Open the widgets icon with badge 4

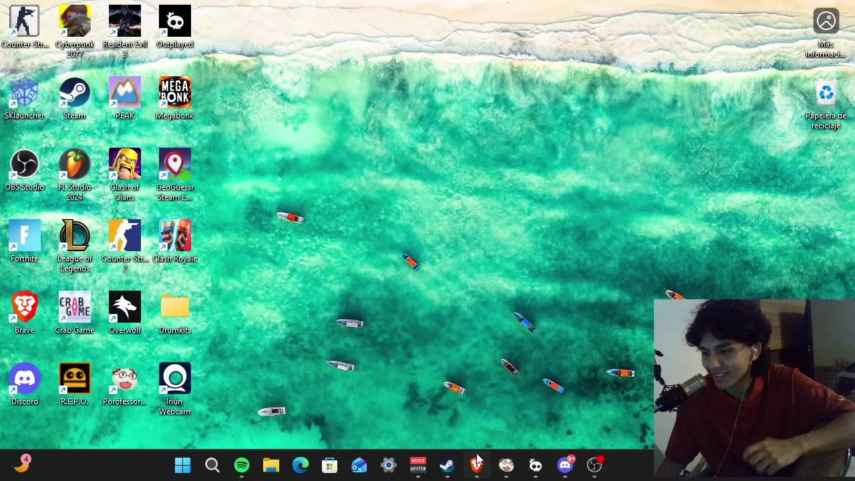point(22,464)
